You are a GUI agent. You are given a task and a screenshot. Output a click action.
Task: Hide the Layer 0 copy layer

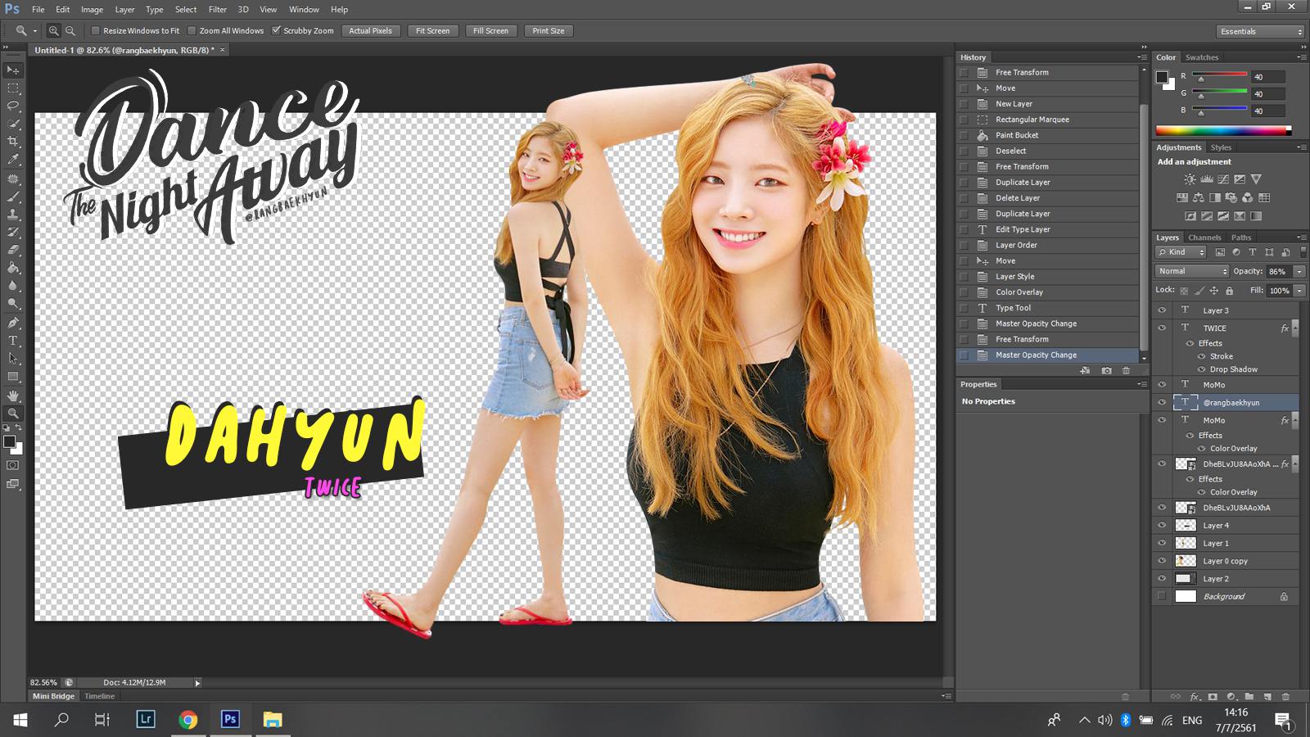click(1162, 561)
